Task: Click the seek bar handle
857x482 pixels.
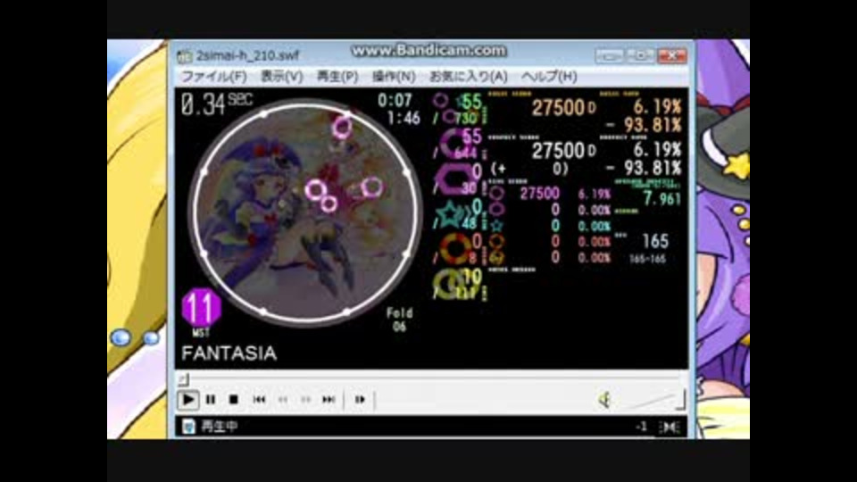Action: pos(184,378)
